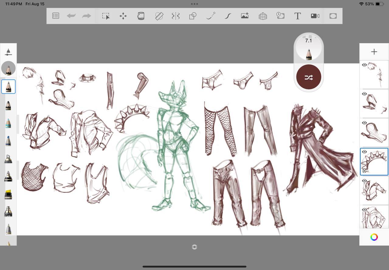Select the jacket layer thumbnail

click(x=374, y=191)
